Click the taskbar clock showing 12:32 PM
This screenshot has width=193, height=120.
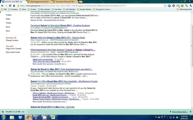coord(184,117)
